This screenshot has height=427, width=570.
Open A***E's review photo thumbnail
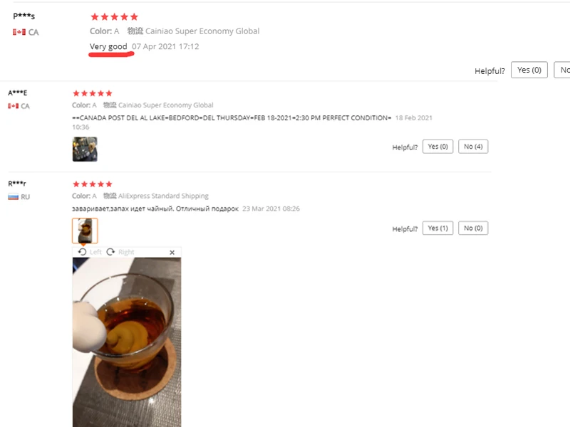coord(85,149)
